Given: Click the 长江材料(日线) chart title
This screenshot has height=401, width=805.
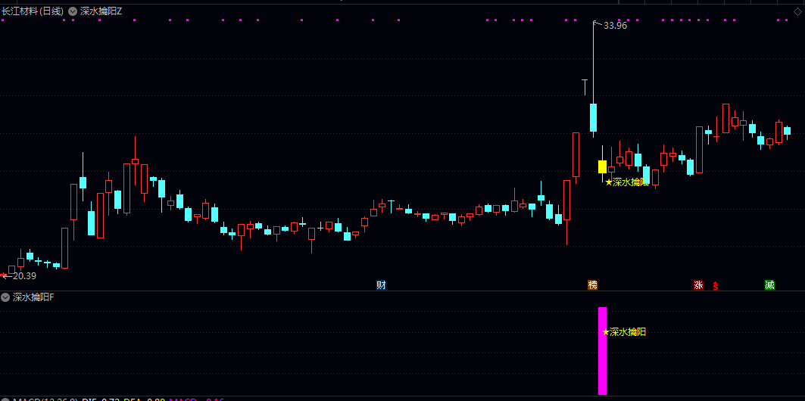Looking at the screenshot, I should point(33,11).
